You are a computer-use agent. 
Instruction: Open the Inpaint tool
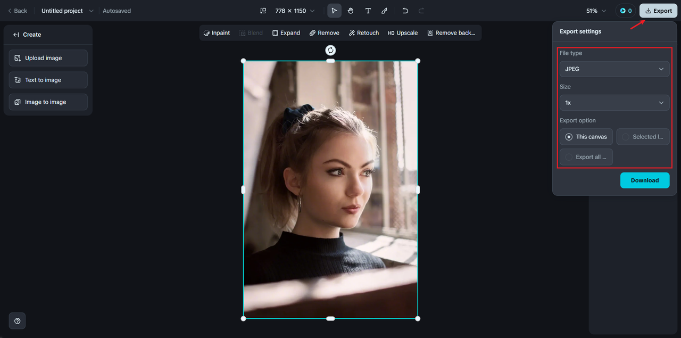pos(217,33)
